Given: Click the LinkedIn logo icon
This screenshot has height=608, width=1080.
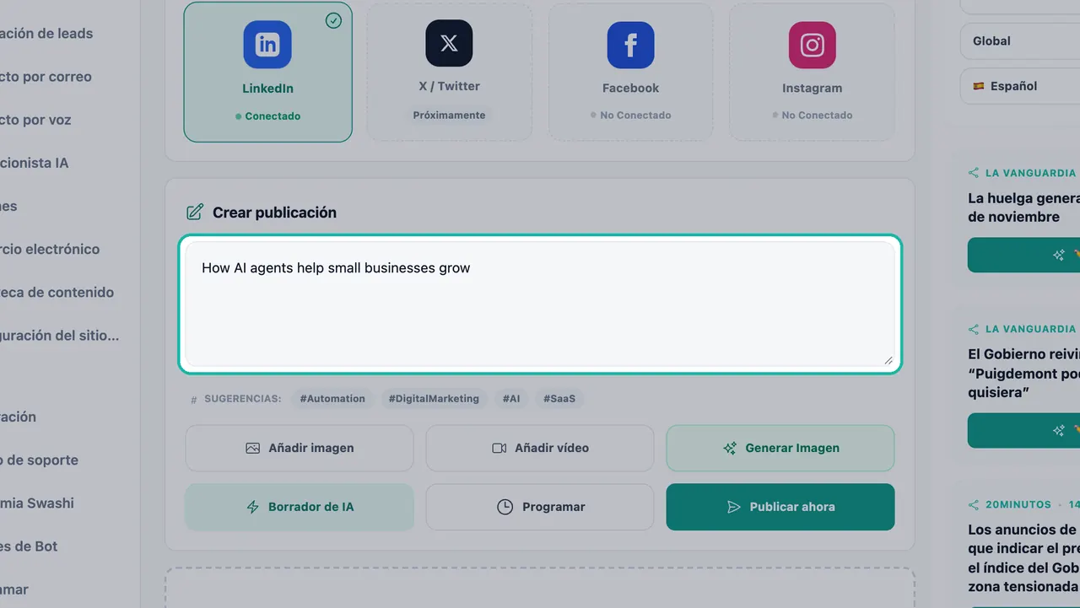Looking at the screenshot, I should click(x=267, y=45).
